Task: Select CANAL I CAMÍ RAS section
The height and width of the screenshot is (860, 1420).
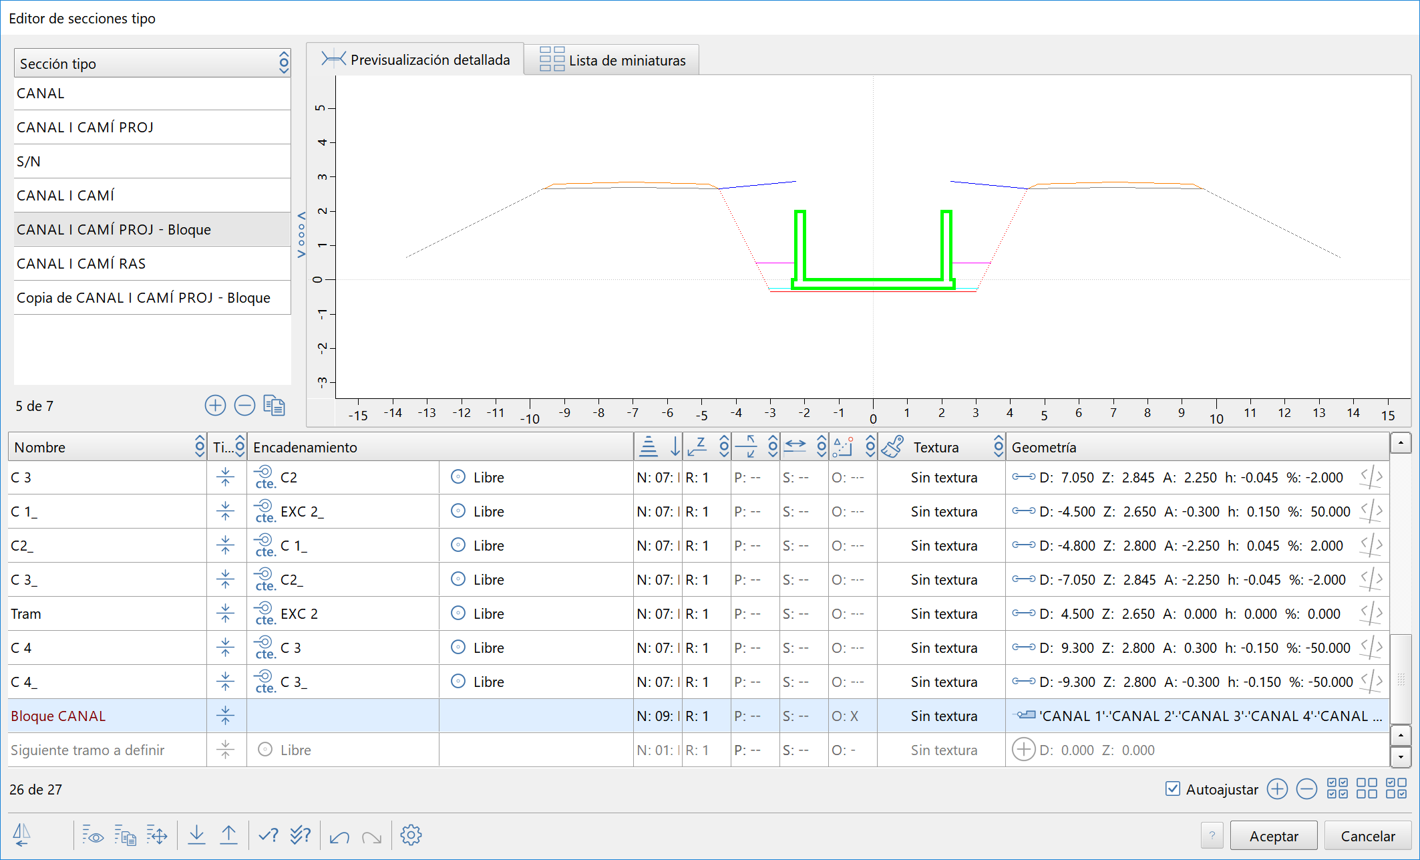Action: pos(81,263)
